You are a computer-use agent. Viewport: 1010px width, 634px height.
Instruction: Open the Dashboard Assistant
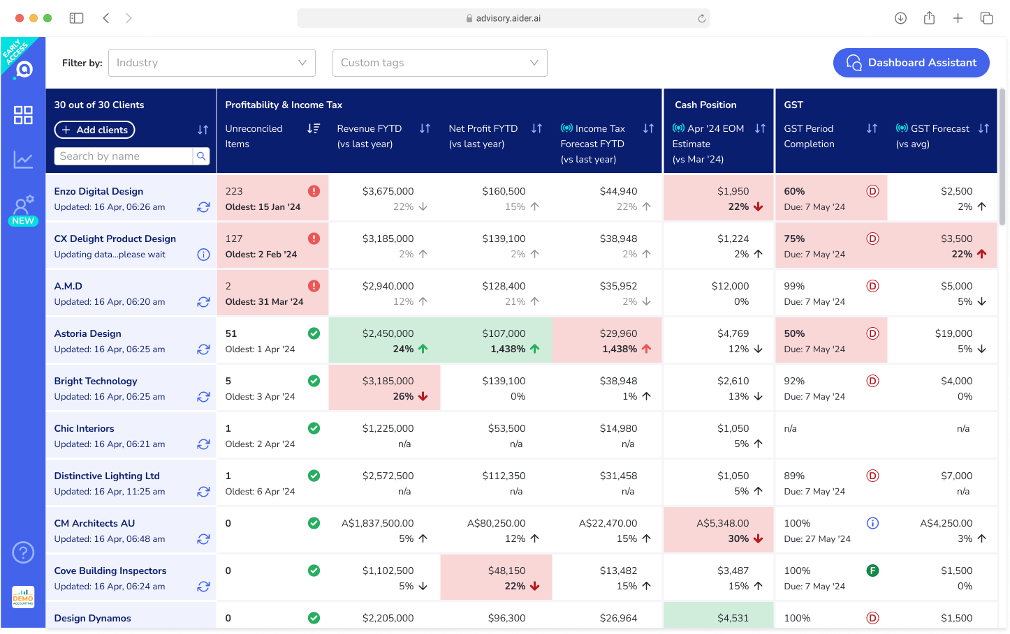911,63
